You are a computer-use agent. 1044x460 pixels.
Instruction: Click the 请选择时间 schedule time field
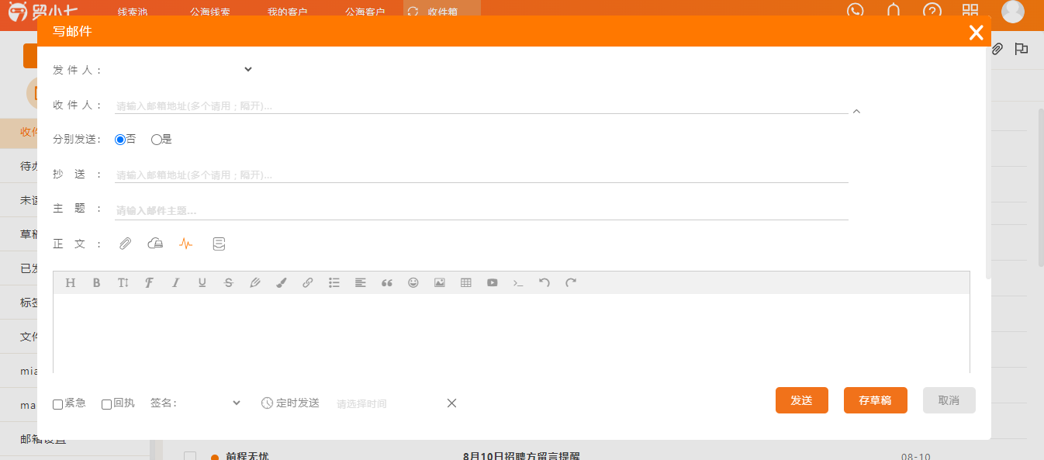tap(388, 403)
